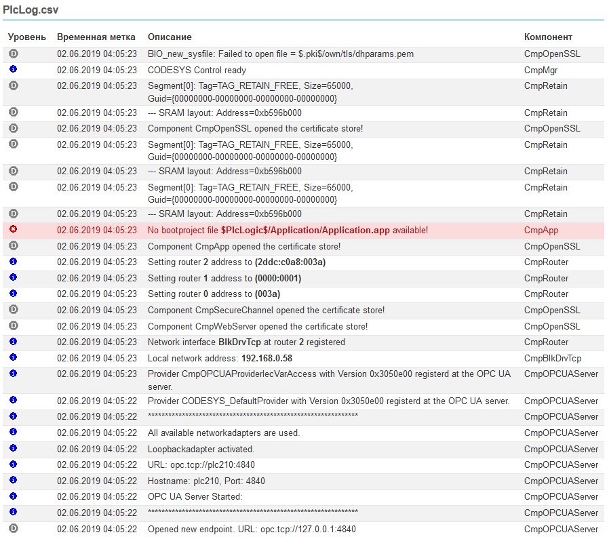
Task: Click the info icon for 'Setting router 0 address'
Action: [13, 294]
